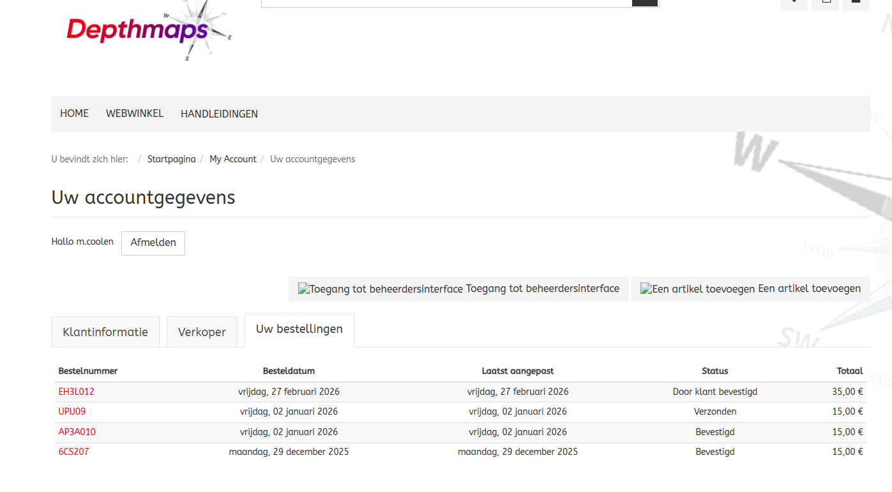Viewport: 892px width, 492px height.
Task: Click broken image icon in Een artikel toevoegen
Action: pyautogui.click(x=646, y=289)
